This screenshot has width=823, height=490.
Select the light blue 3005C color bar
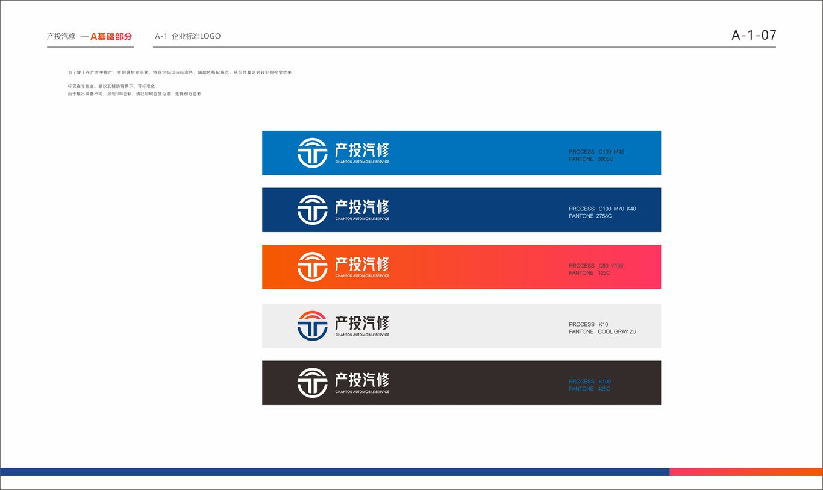pyautogui.click(x=462, y=153)
